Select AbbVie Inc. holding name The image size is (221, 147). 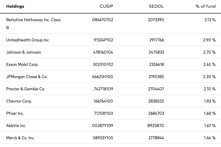(16, 126)
